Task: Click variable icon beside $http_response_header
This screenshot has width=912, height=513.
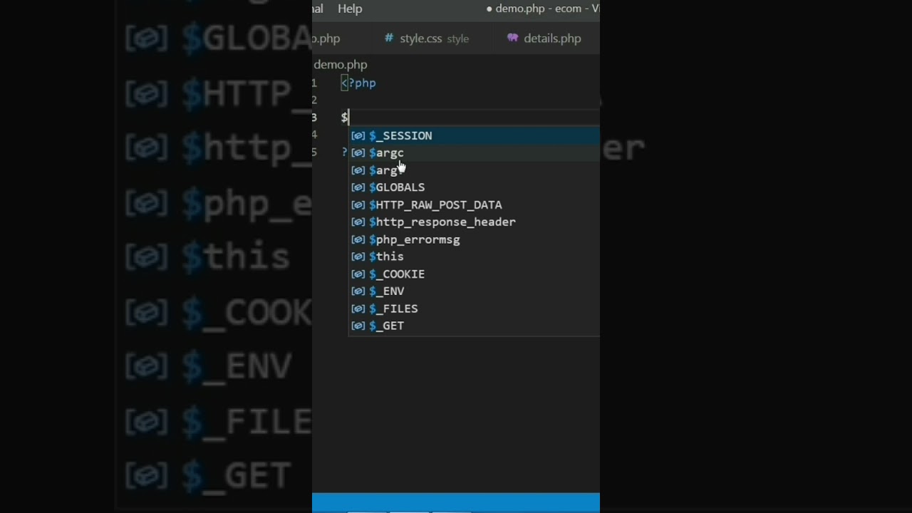Action: [x=358, y=222]
